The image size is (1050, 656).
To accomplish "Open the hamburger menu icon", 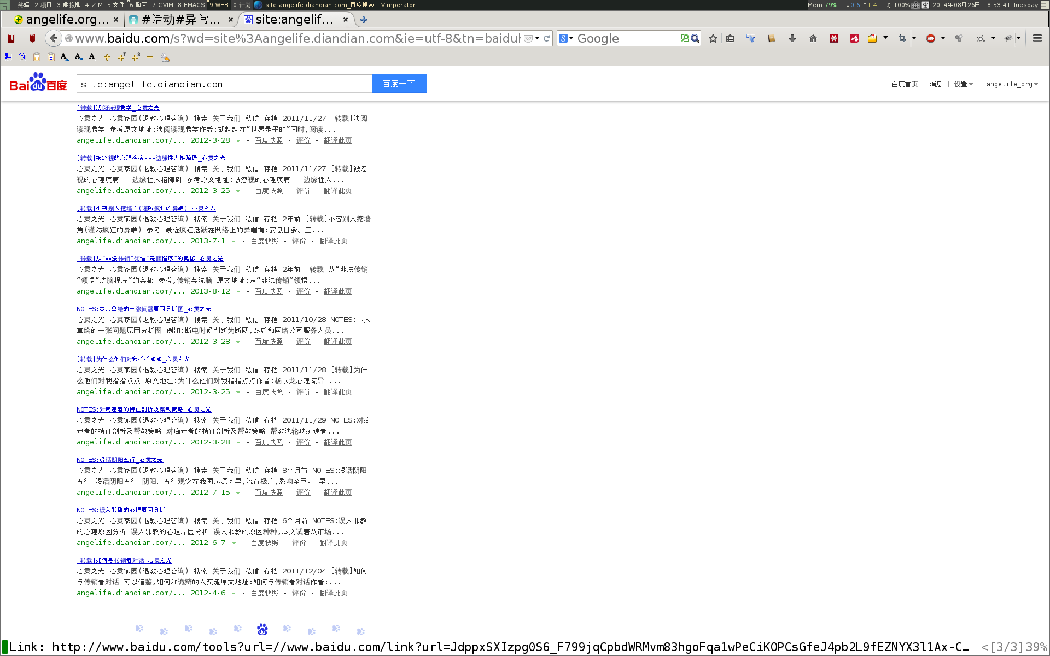I will (x=1037, y=38).
